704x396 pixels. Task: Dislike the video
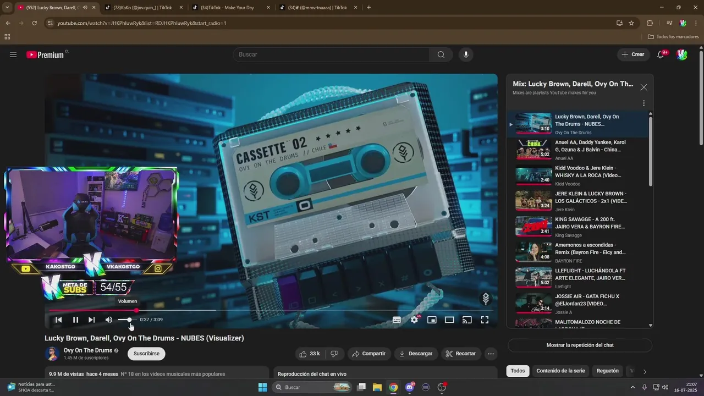pos(334,354)
